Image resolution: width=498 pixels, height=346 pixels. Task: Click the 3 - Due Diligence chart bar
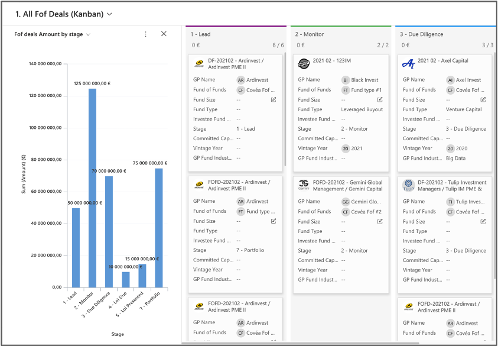tap(109, 232)
